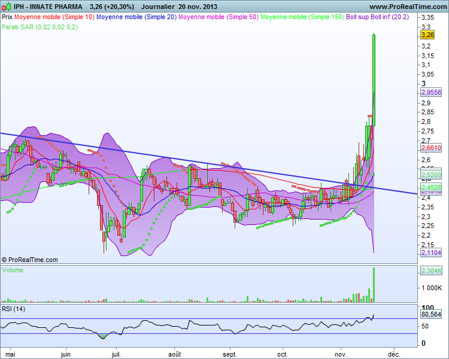This screenshot has height=359, width=449.
Task: Click the moving average value 2,6610
Action: (431, 148)
